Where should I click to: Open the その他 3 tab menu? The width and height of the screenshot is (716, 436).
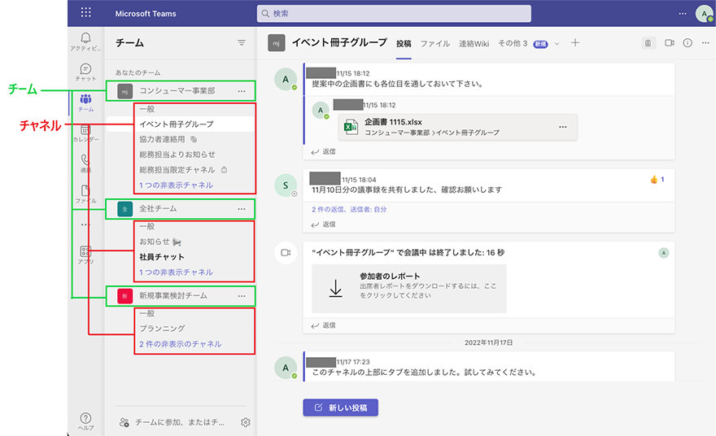click(513, 43)
